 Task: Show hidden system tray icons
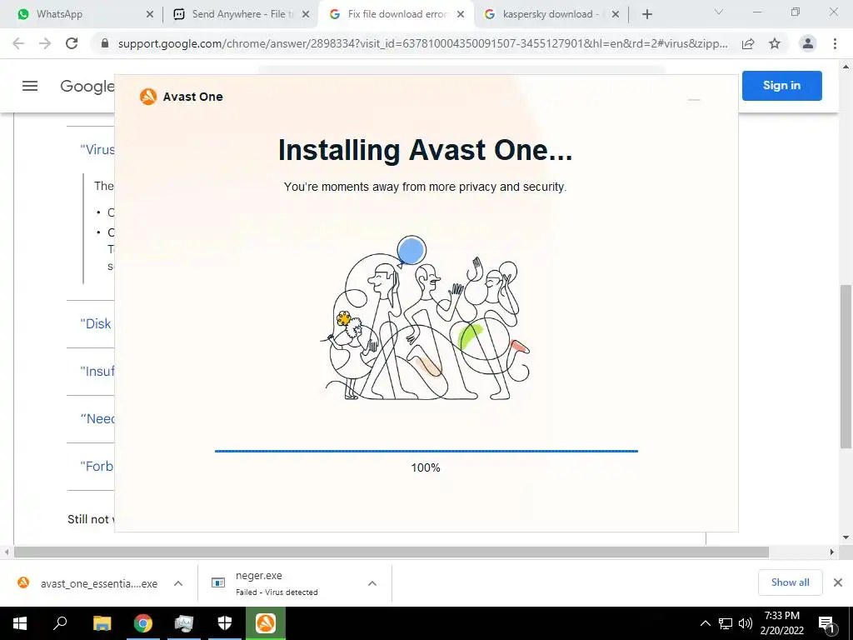(x=705, y=623)
